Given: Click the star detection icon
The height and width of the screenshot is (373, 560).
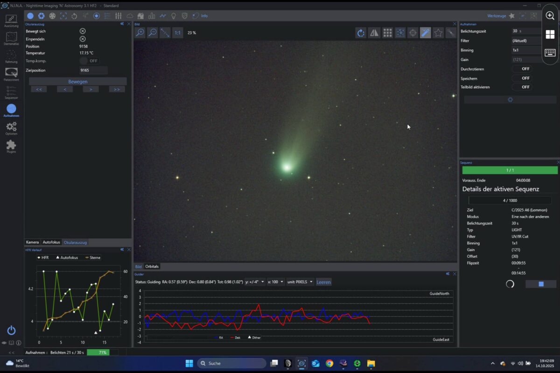Looking at the screenshot, I should [x=438, y=33].
